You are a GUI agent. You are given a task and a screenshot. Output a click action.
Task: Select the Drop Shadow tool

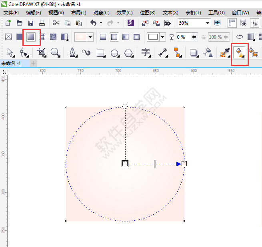tap(194, 53)
